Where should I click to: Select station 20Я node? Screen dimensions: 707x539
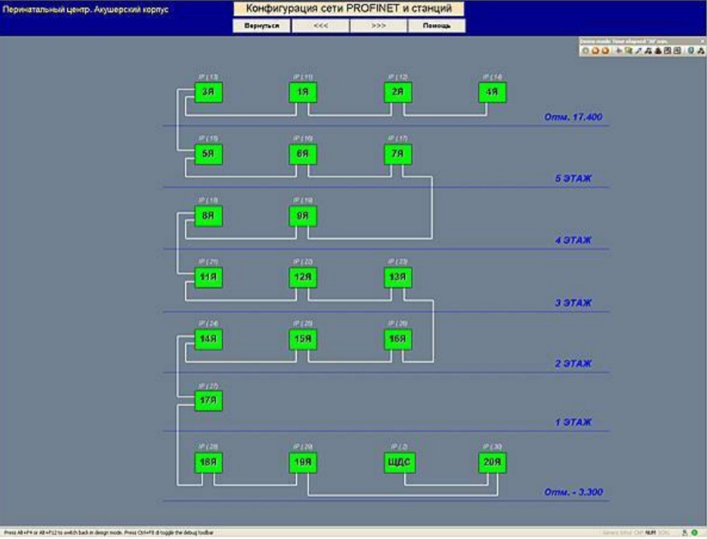pyautogui.click(x=492, y=462)
